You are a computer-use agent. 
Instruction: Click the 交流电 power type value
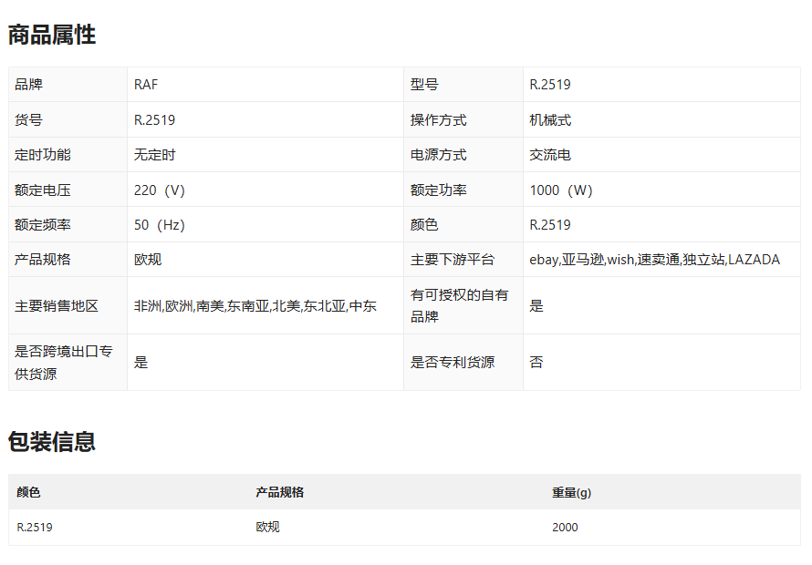(550, 155)
